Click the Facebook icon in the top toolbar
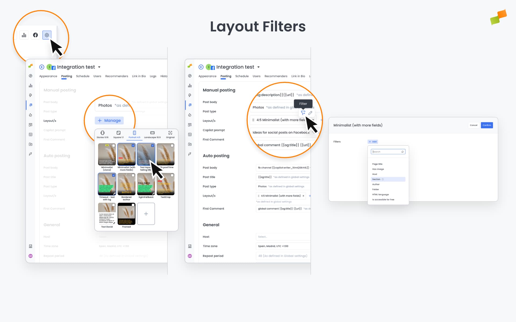This screenshot has height=322, width=516. (x=35, y=35)
